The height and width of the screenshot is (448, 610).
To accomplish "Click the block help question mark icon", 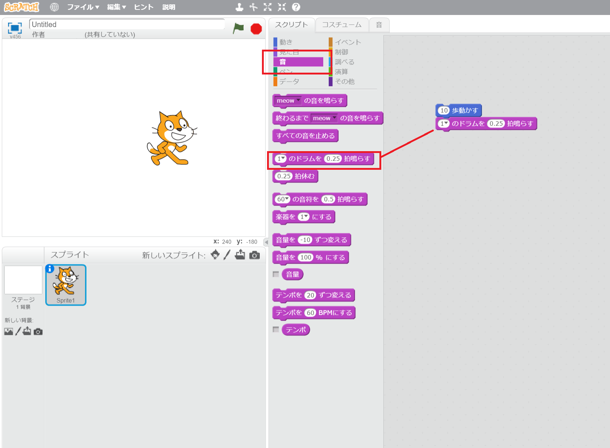I will (296, 7).
